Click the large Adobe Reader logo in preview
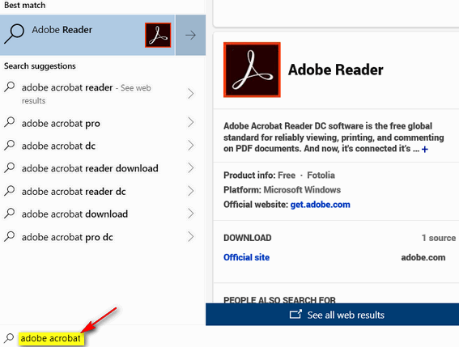 click(x=252, y=70)
